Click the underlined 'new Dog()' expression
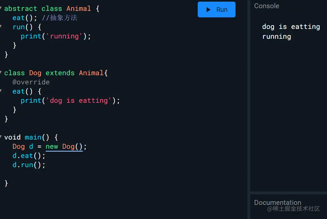Viewport: 327px width, 219px height. [x=64, y=146]
